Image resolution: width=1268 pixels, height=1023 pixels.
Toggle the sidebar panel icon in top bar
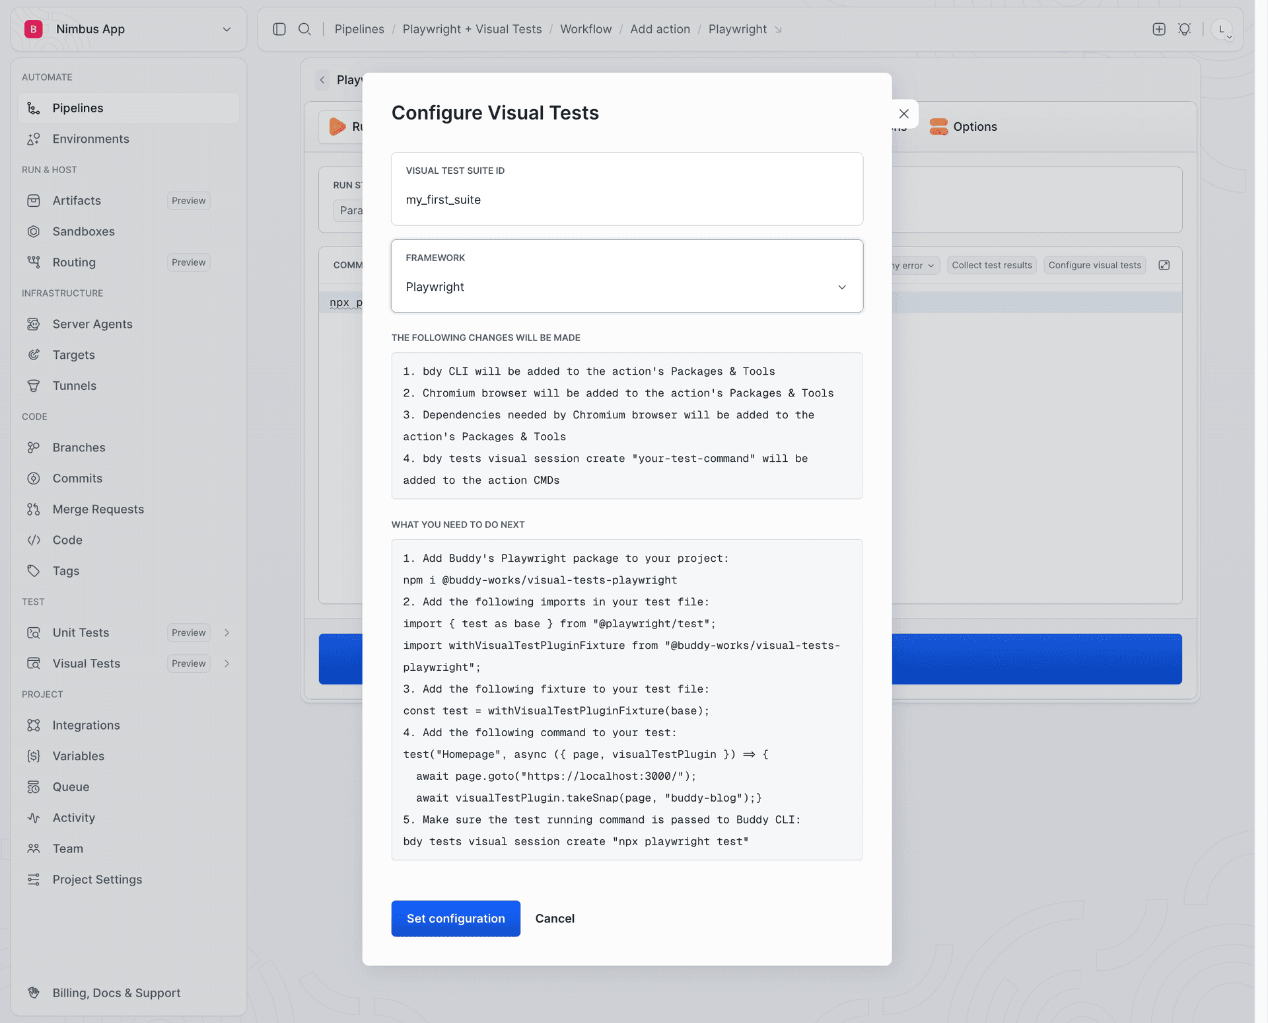point(279,29)
